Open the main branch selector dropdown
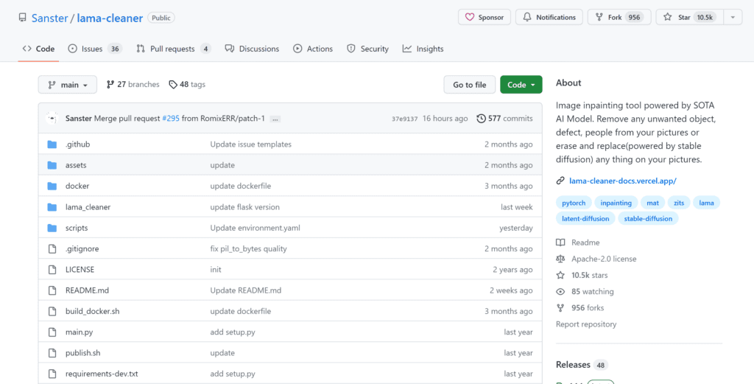Viewport: 754px width, 384px height. click(67, 85)
